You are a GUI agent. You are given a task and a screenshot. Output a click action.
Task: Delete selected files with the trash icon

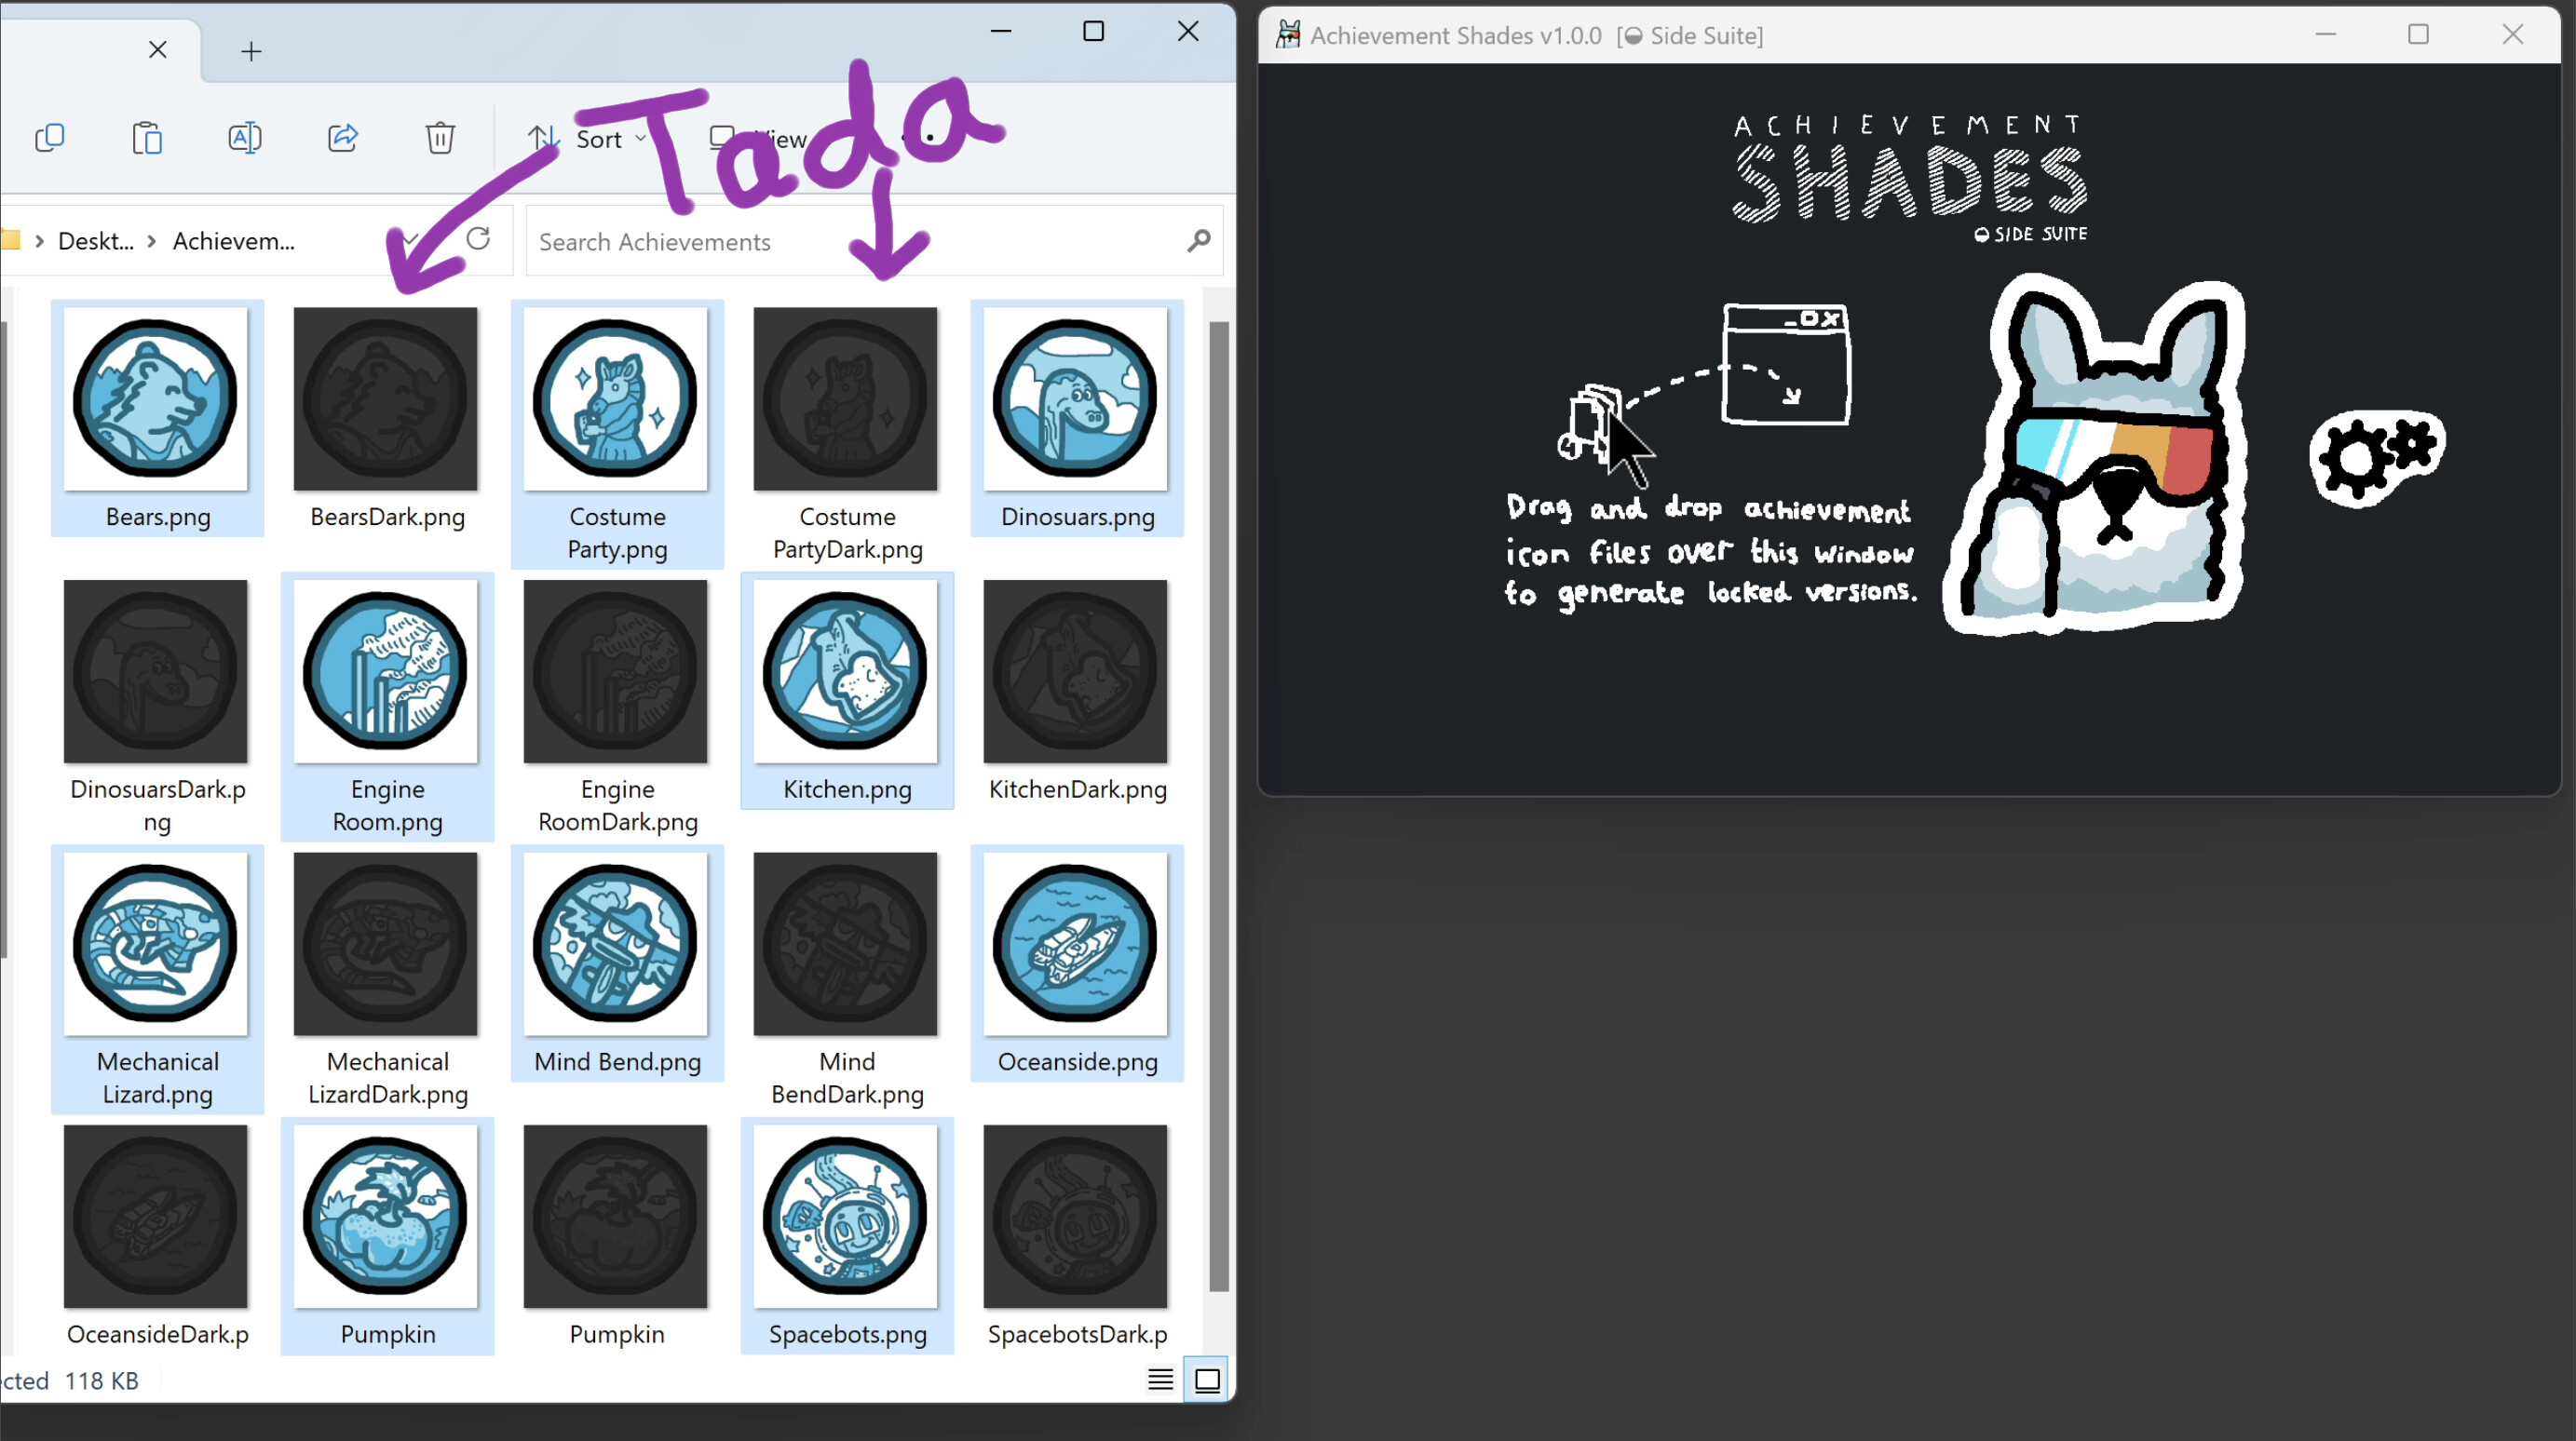pyautogui.click(x=440, y=138)
